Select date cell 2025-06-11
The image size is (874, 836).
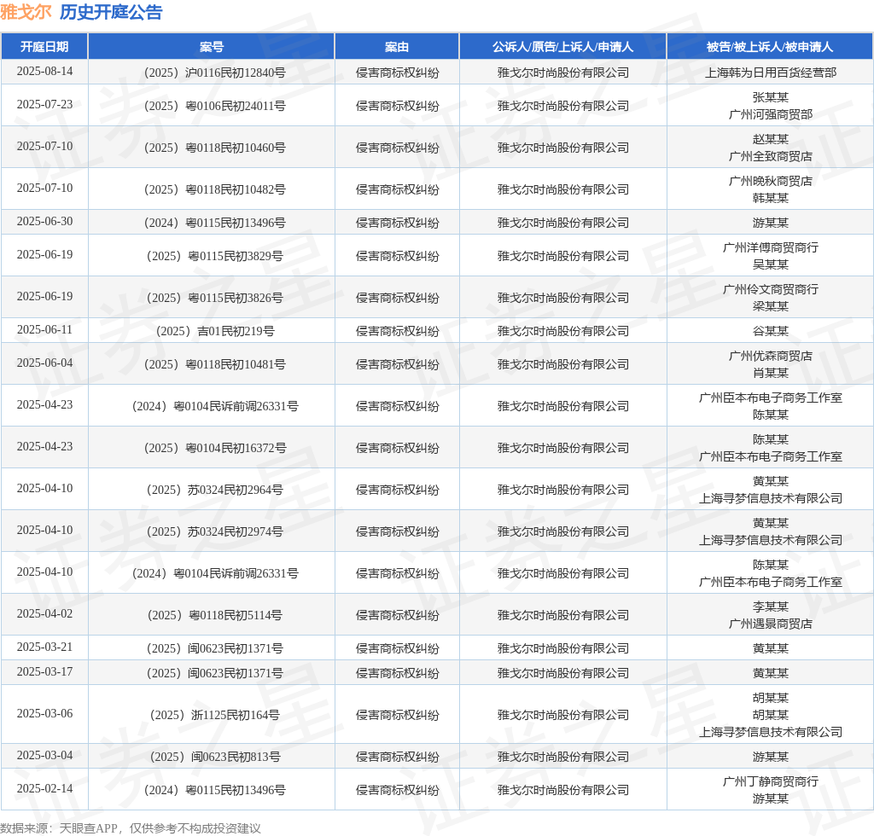[x=44, y=330]
